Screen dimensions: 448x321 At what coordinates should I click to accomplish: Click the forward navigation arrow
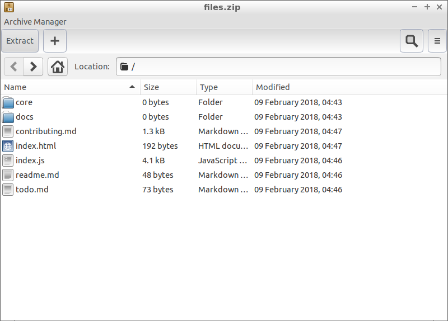pyautogui.click(x=33, y=67)
